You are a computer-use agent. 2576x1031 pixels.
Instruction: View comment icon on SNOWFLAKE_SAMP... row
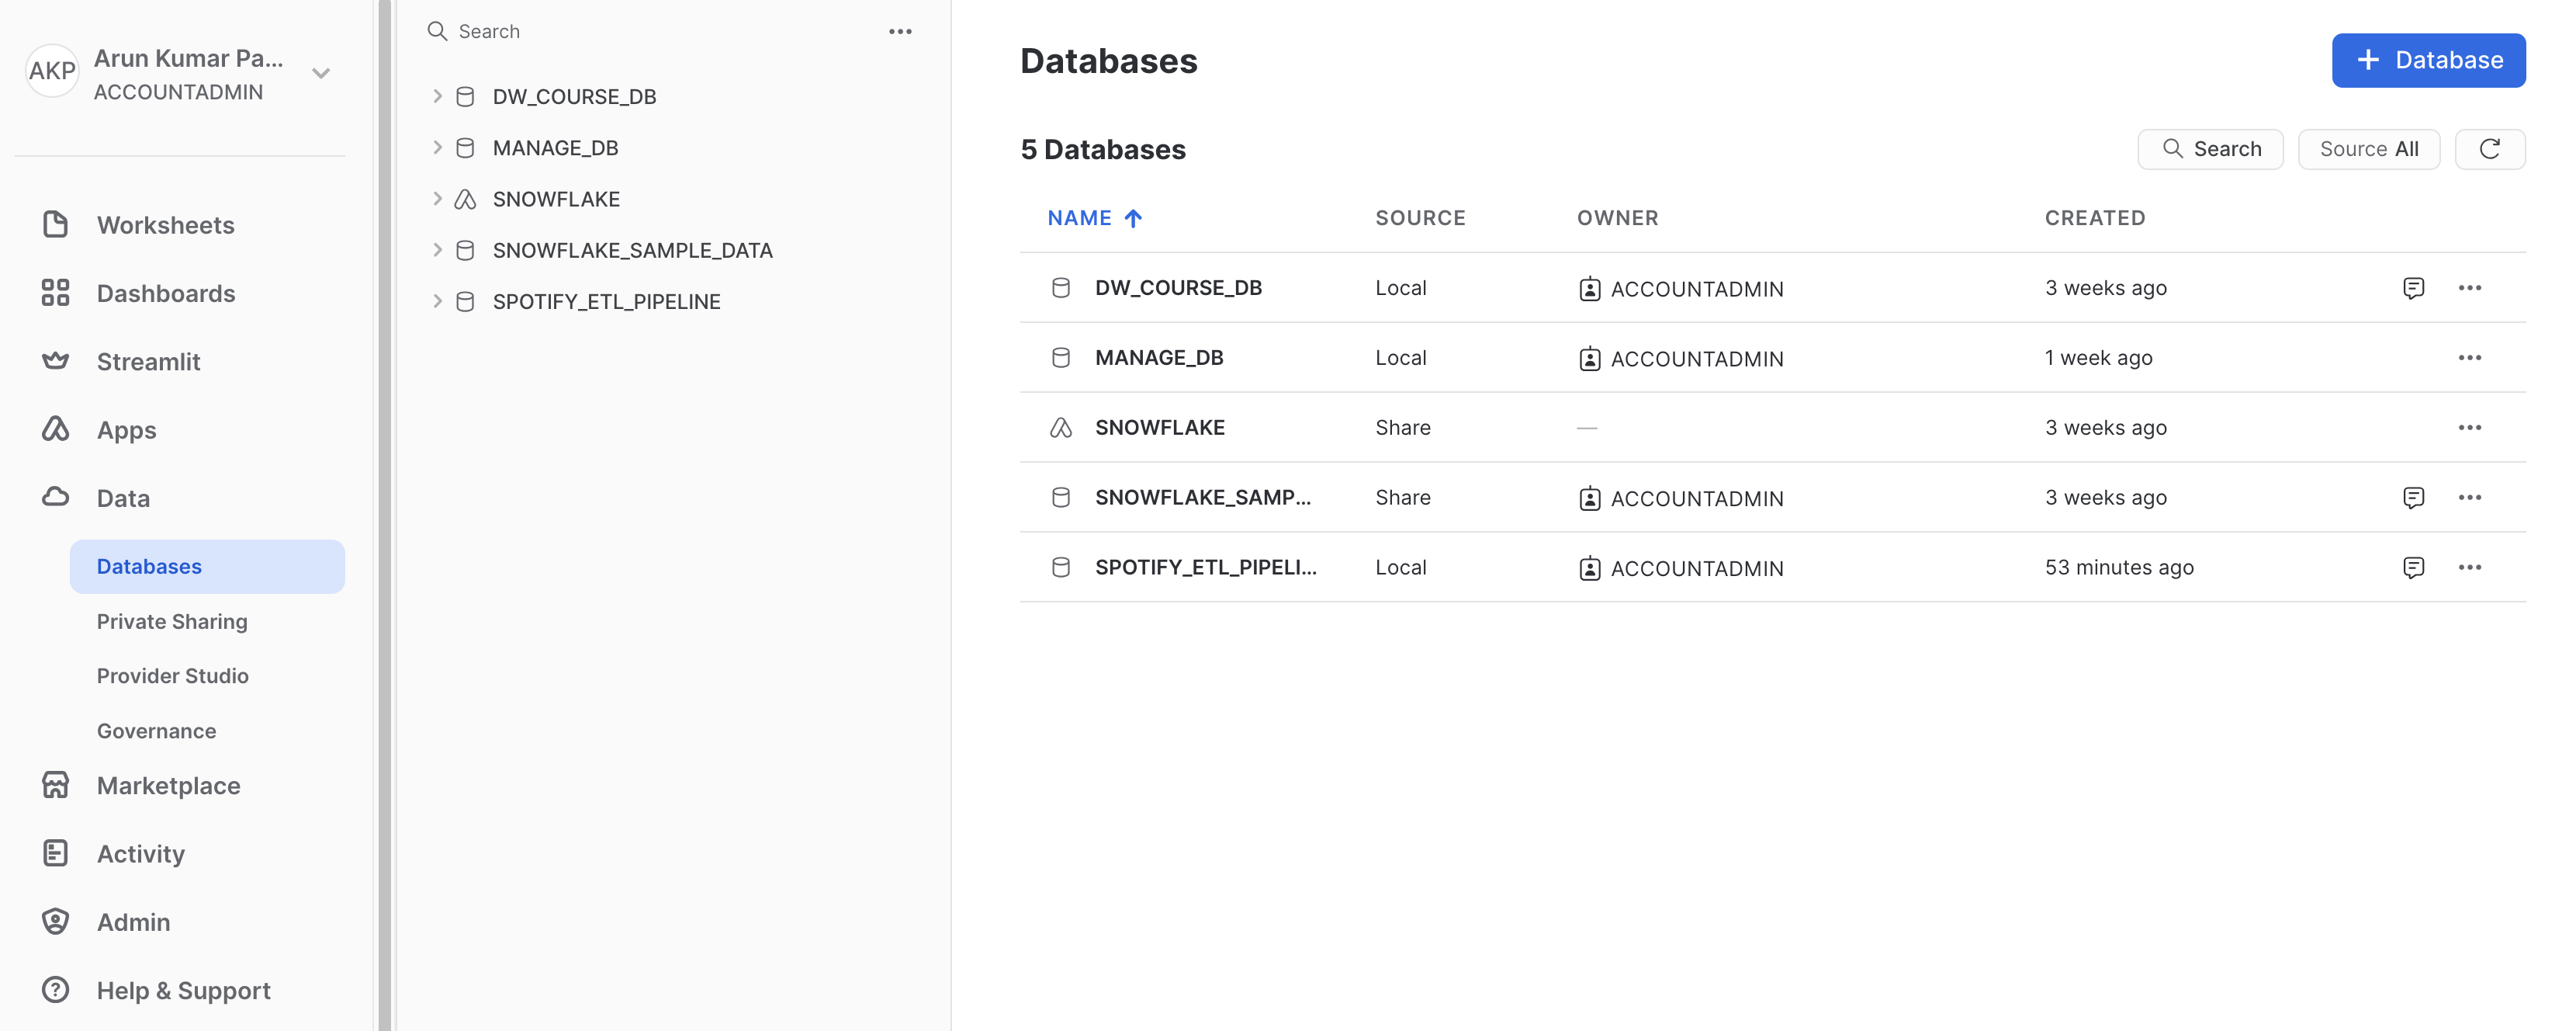2413,497
